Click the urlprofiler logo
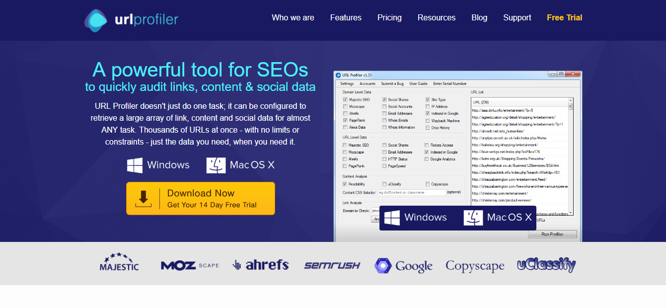The image size is (666, 308). coord(132,20)
